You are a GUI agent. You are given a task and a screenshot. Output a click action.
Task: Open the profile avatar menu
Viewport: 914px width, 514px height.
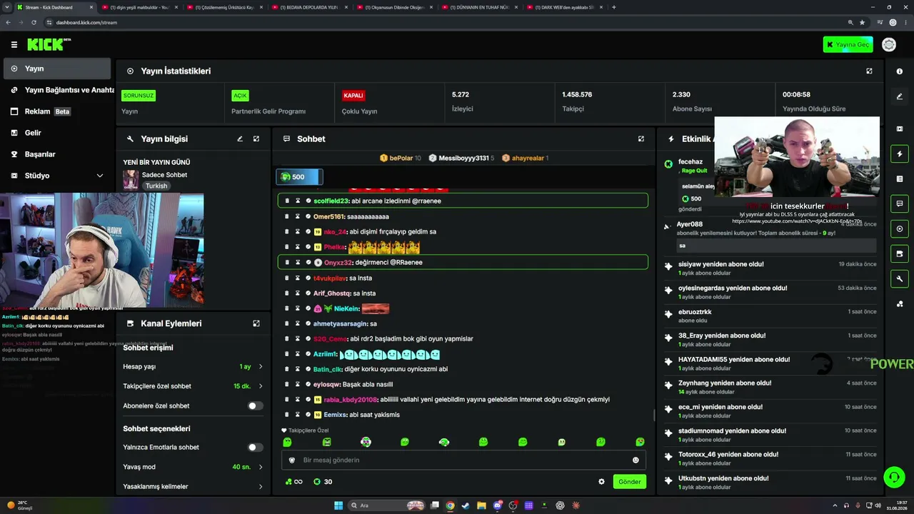point(889,44)
